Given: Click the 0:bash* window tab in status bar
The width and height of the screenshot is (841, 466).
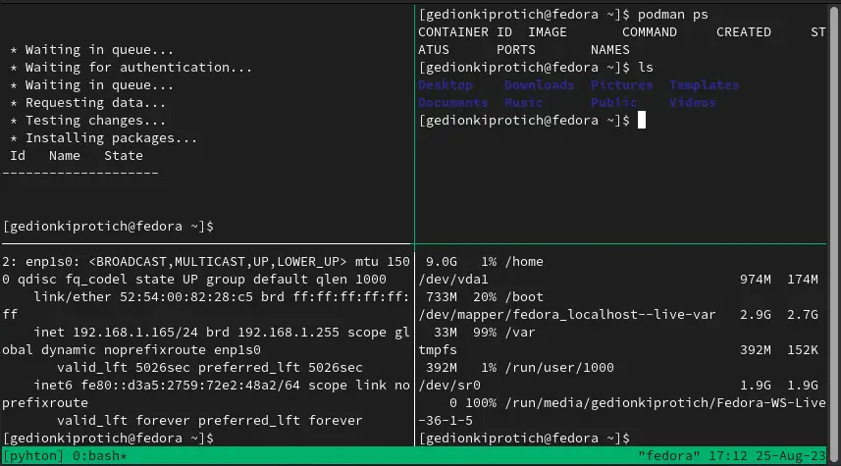Looking at the screenshot, I should coord(100,456).
